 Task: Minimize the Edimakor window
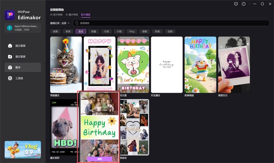[x=255, y=4]
